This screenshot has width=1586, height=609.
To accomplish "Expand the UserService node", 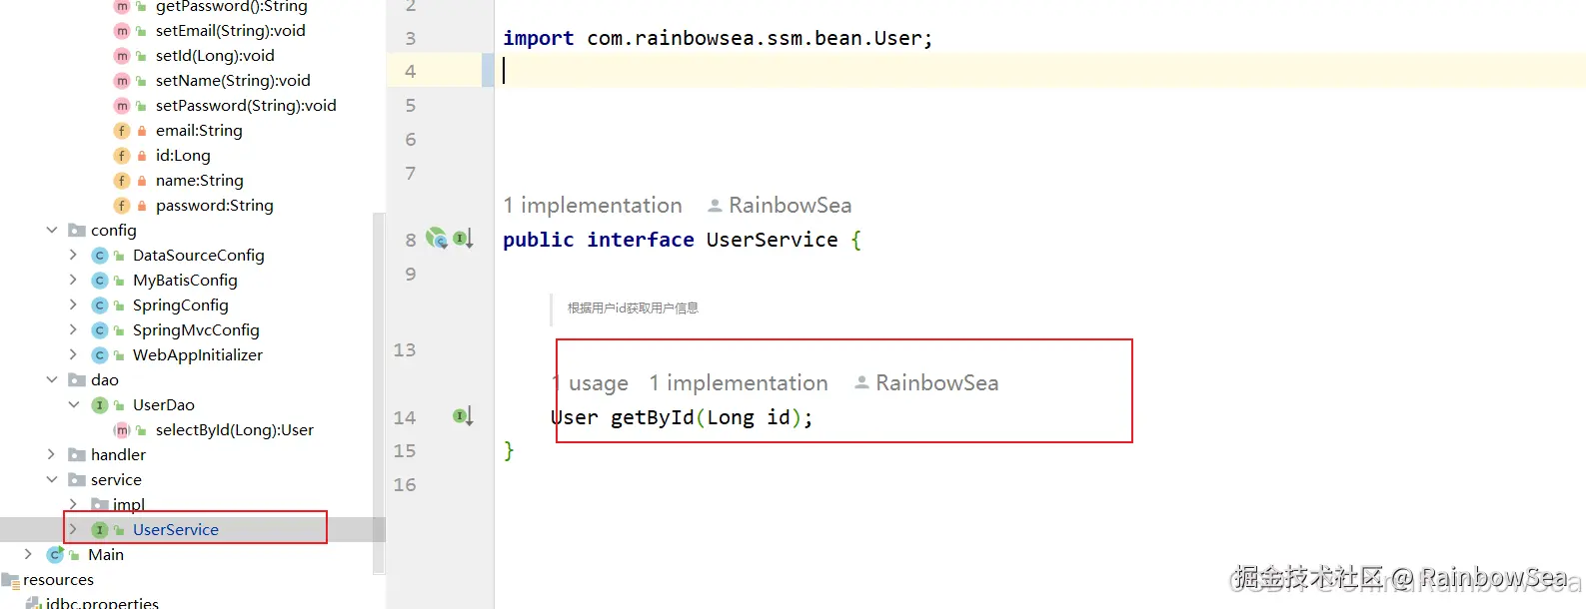I will [73, 530].
